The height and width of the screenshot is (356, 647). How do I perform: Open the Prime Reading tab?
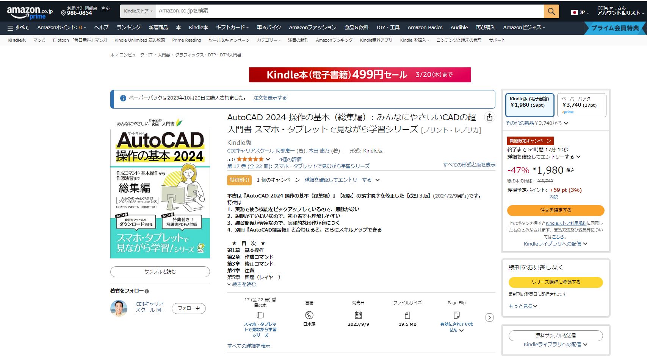click(x=186, y=40)
